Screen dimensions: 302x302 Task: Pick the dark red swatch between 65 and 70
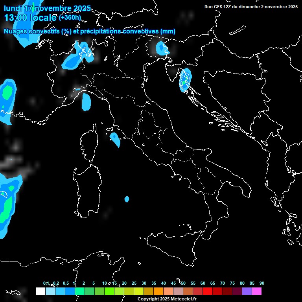(x=217, y=291)
